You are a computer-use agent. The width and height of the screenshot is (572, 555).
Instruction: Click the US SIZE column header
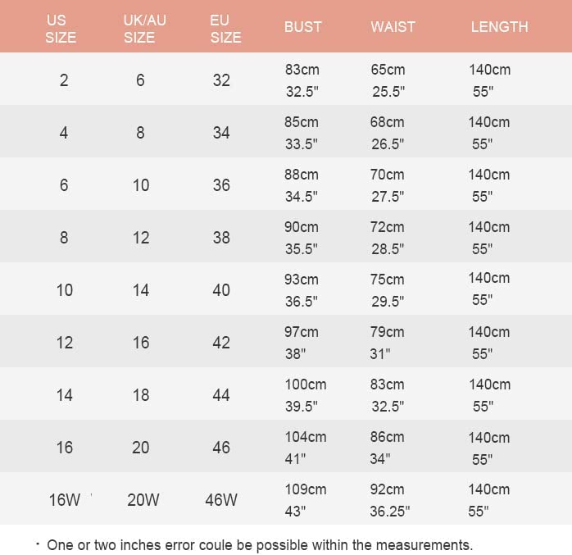click(x=61, y=29)
